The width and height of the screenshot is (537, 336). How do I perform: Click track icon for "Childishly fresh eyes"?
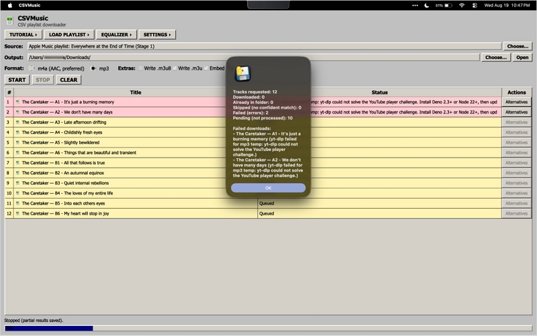click(x=17, y=132)
